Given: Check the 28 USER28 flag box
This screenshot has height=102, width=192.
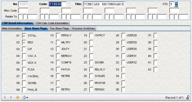Looking at the screenshot, I should point(123,36).
